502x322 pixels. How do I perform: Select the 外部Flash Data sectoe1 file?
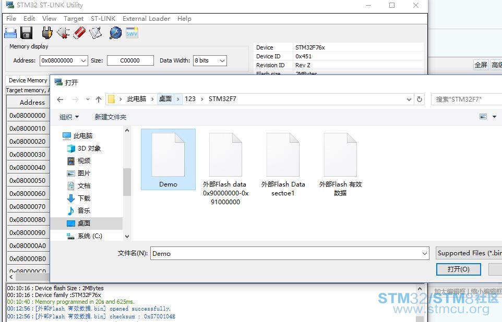pos(283,164)
